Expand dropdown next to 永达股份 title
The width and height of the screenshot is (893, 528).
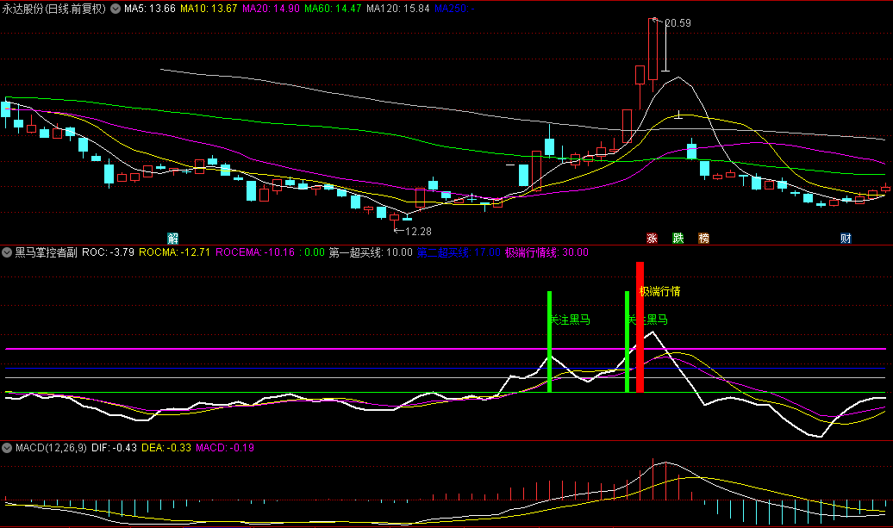[116, 8]
